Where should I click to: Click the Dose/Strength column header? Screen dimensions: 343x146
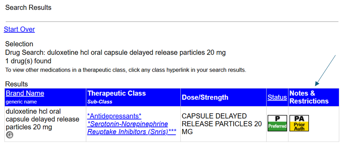coord(205,97)
